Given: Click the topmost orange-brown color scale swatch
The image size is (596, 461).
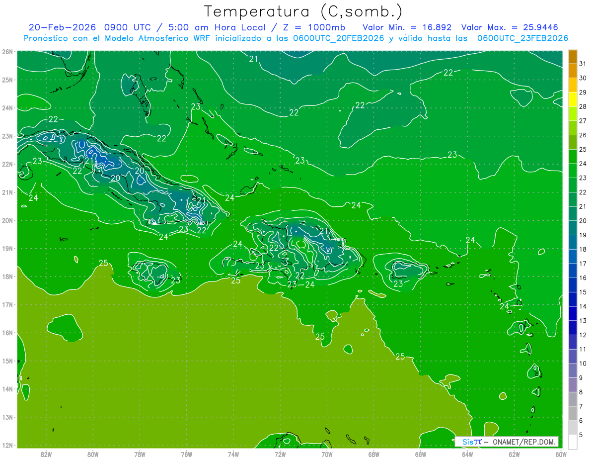Looking at the screenshot, I should 573,57.
